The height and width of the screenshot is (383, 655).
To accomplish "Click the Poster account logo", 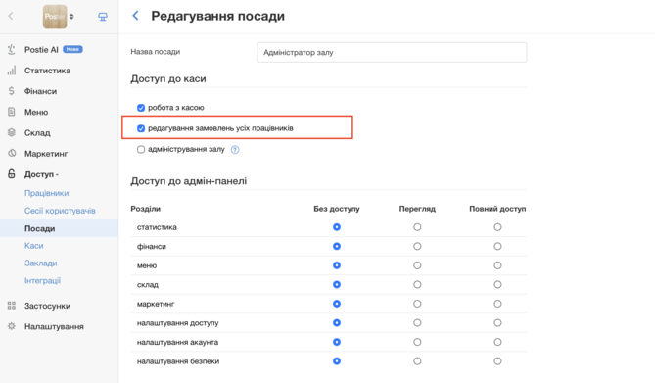I will (55, 17).
